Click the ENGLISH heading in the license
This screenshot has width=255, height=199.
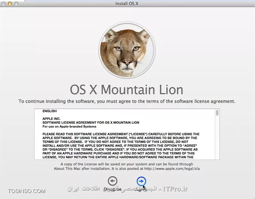(x=50, y=111)
